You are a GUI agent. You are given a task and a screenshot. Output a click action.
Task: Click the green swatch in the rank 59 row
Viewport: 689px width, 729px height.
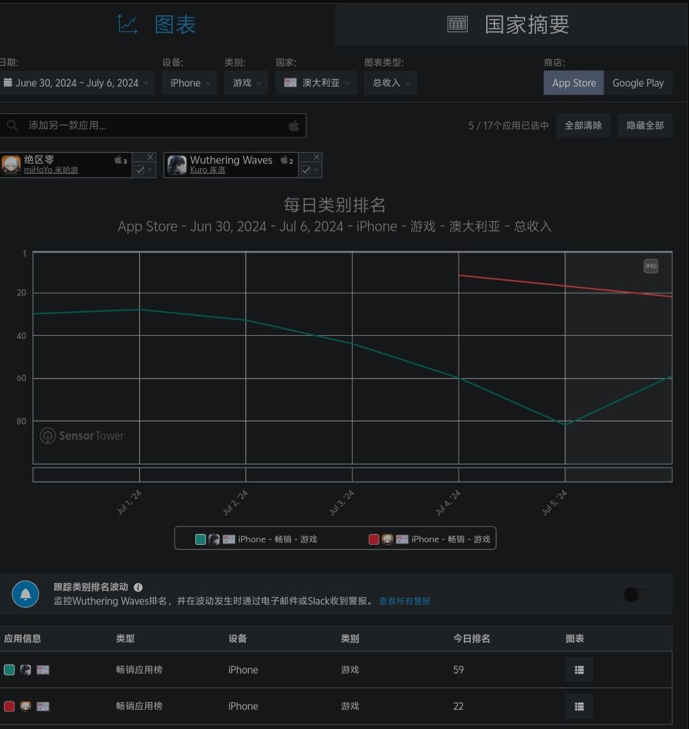[10, 670]
